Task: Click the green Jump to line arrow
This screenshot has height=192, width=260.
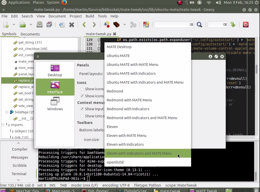Action: (233, 25)
